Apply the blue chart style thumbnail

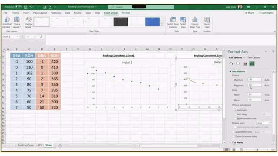(x=152, y=22)
